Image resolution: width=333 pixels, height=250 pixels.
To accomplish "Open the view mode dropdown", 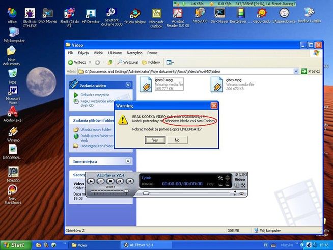I will 170,62.
